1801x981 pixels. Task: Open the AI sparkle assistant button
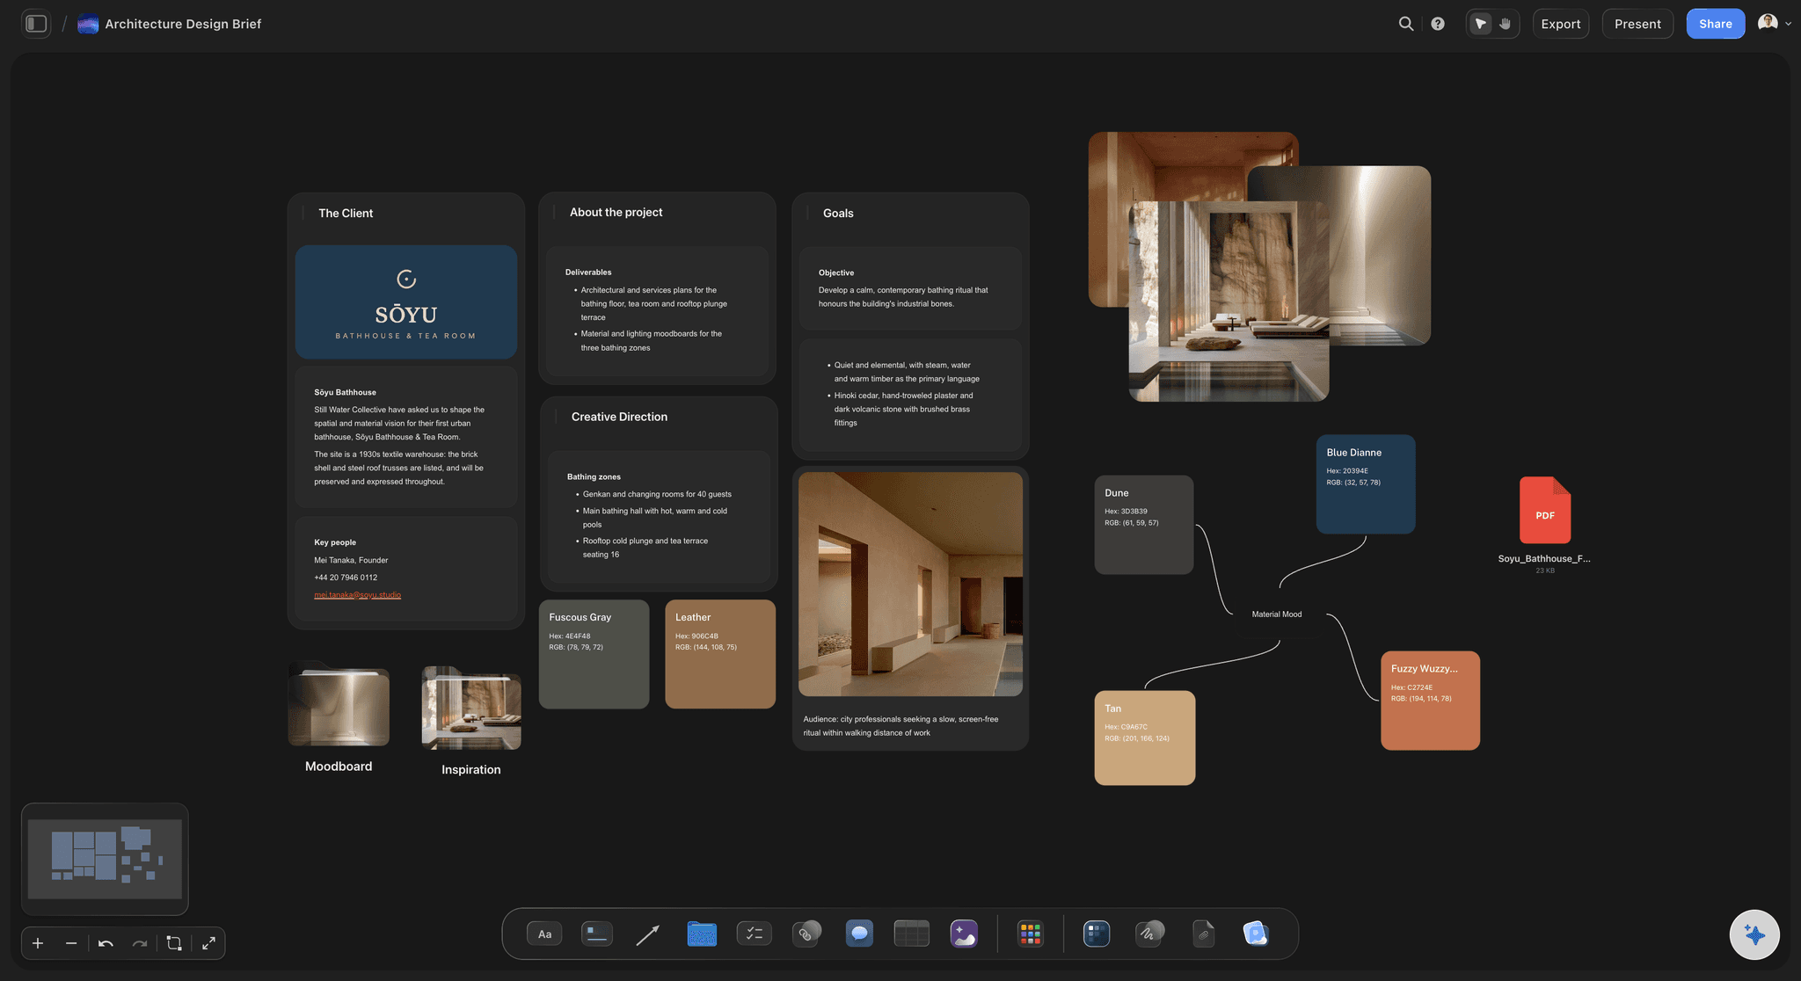point(1754,935)
